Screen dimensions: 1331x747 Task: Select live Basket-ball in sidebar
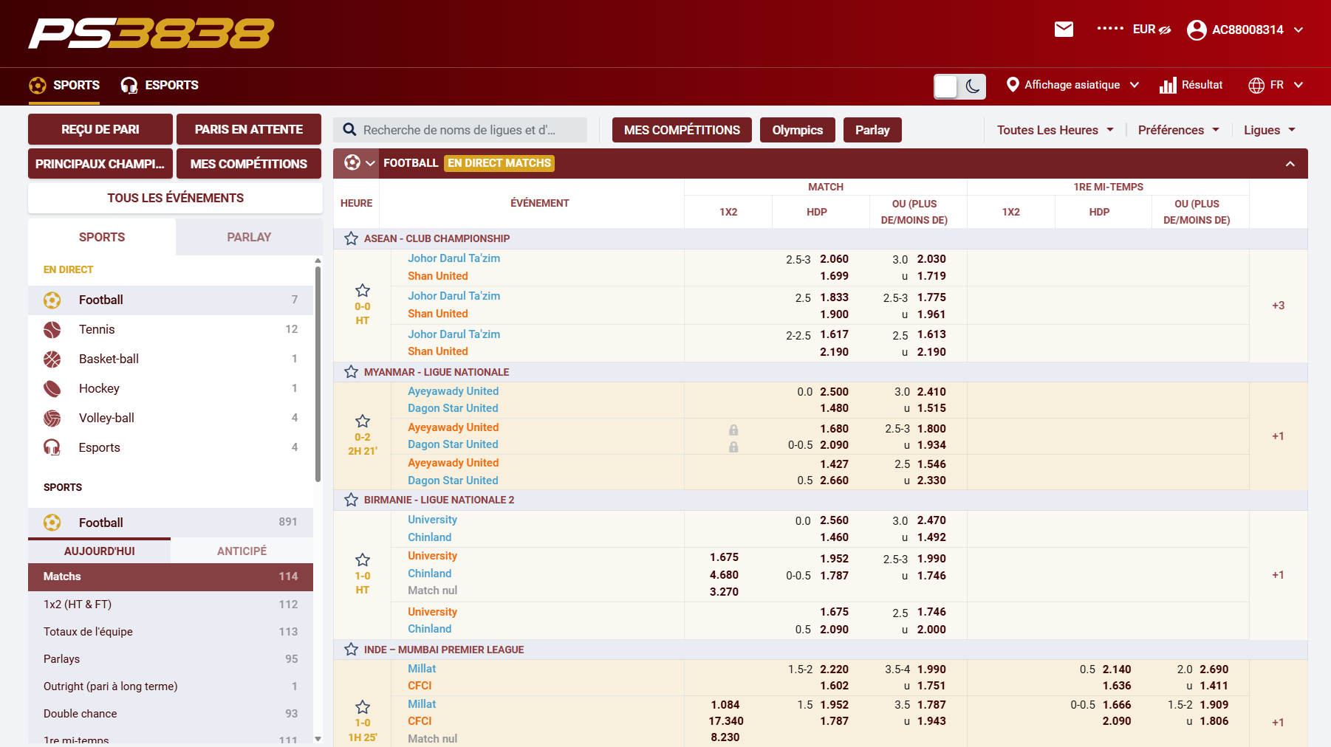[171, 359]
